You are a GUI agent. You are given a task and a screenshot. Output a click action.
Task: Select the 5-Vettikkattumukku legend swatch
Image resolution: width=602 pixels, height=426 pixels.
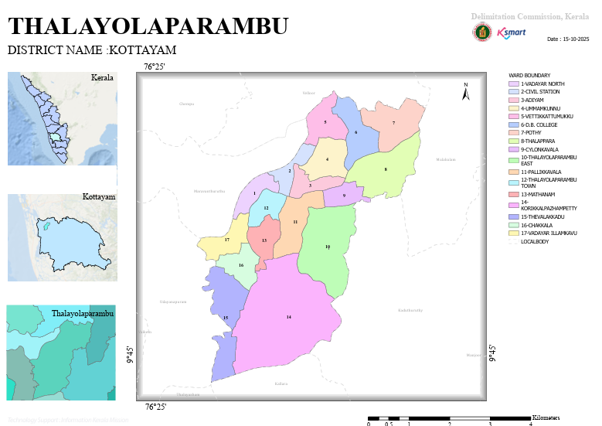coord(514,117)
